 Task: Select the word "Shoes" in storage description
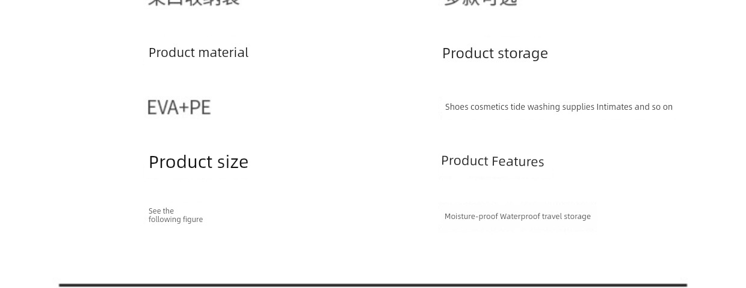457,107
